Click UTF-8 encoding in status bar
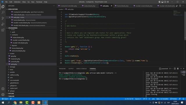186x105 pixels. tap(145, 99)
